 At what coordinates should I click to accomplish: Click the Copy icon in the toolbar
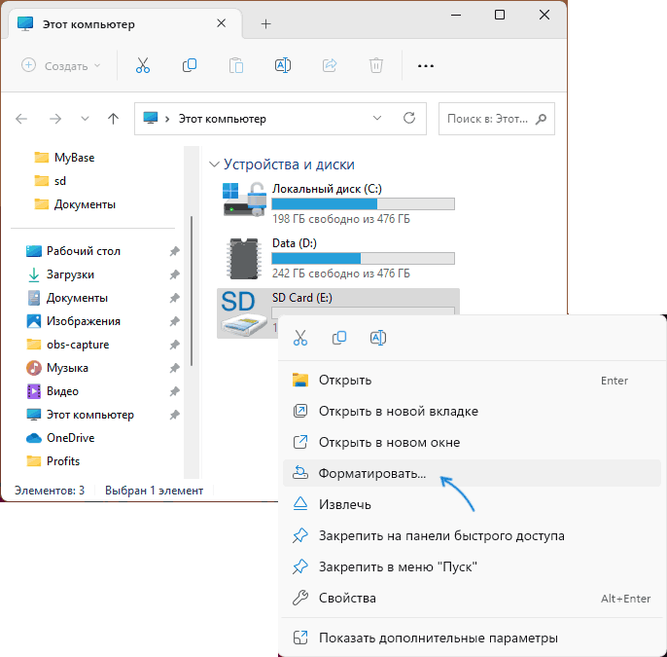point(190,65)
